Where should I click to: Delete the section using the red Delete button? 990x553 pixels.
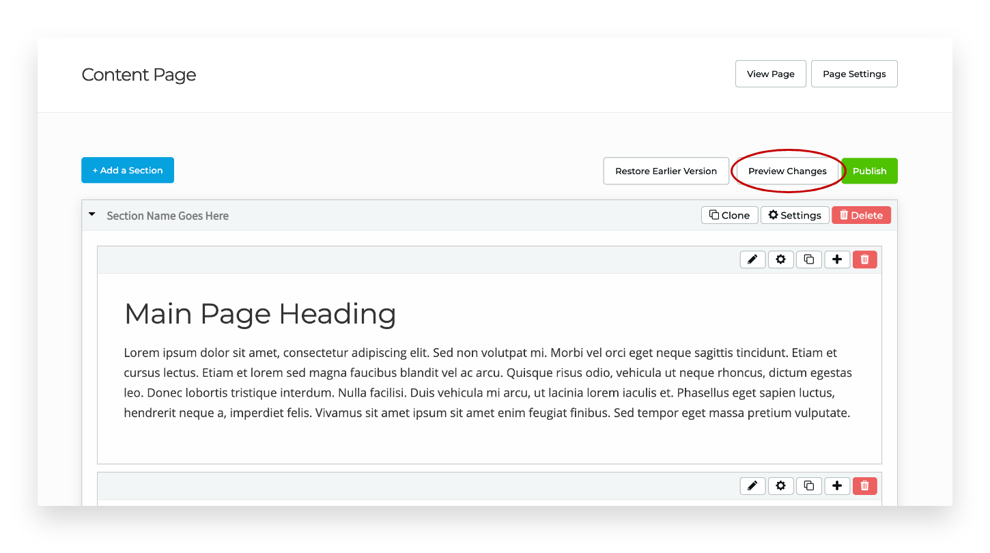coord(861,214)
